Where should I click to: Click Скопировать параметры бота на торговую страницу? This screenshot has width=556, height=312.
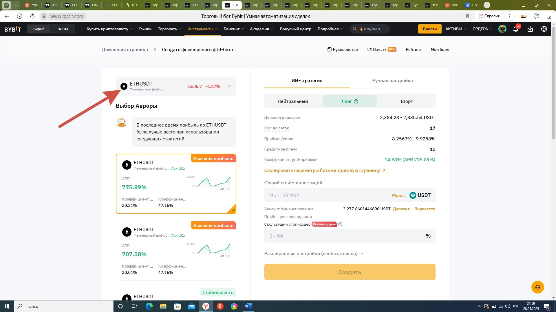click(x=325, y=170)
